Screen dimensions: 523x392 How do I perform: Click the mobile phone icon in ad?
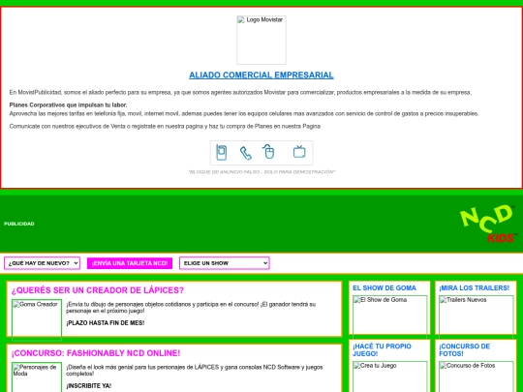point(222,153)
